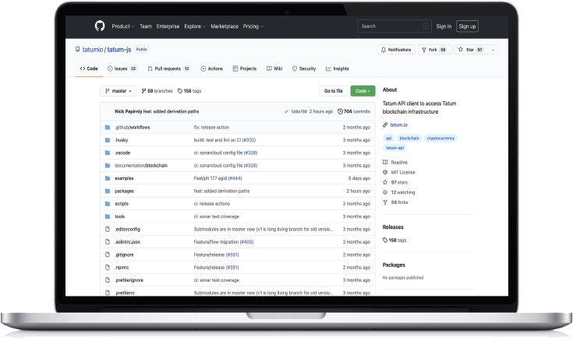
Task: Click Sign in link
Action: [x=444, y=26]
